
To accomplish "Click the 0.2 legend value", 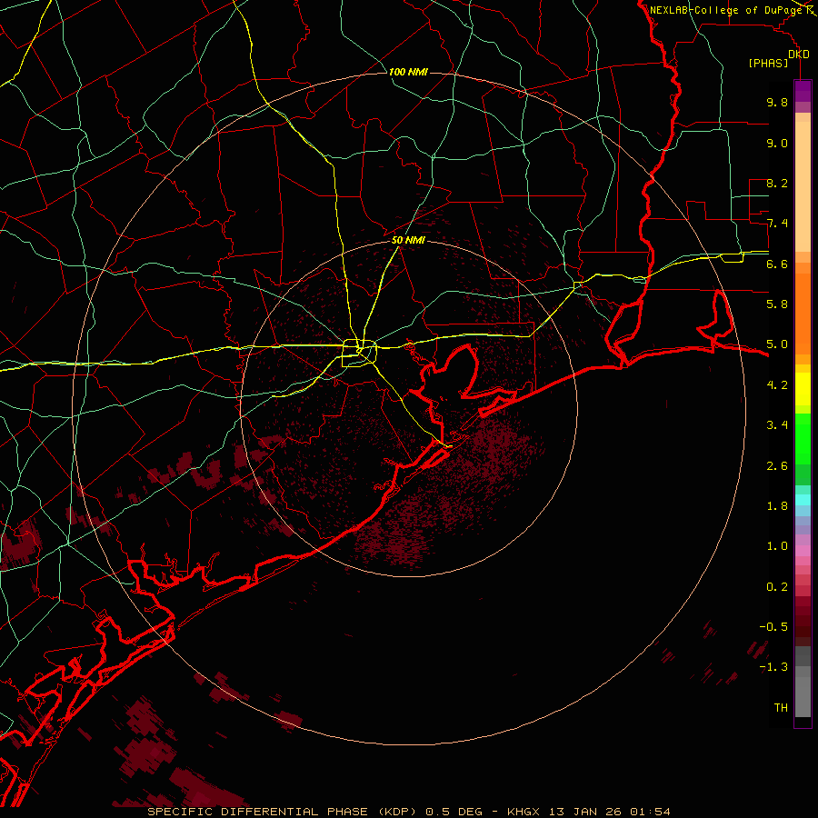I will point(777,587).
